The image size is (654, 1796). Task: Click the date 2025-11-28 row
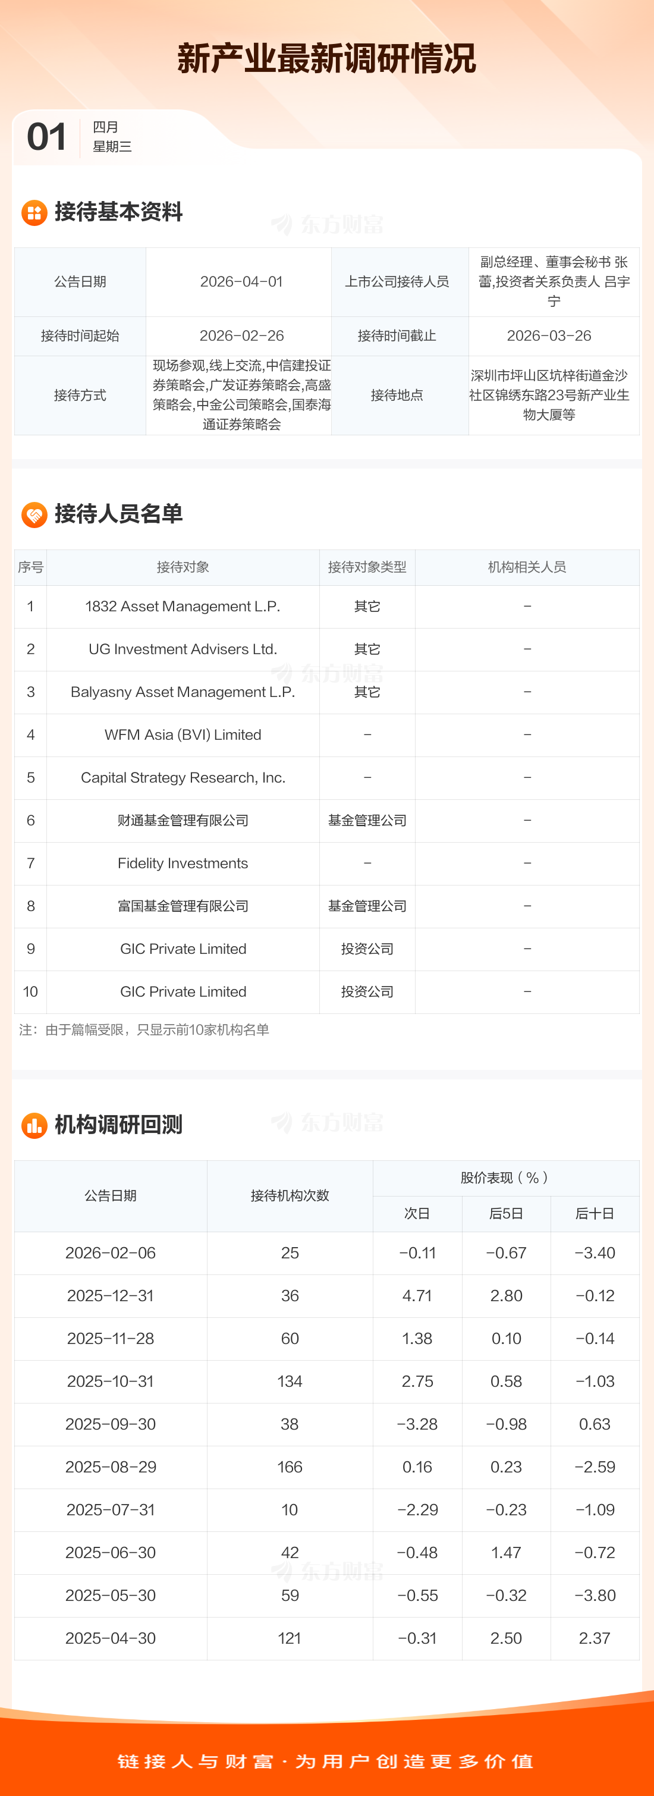click(x=327, y=1339)
